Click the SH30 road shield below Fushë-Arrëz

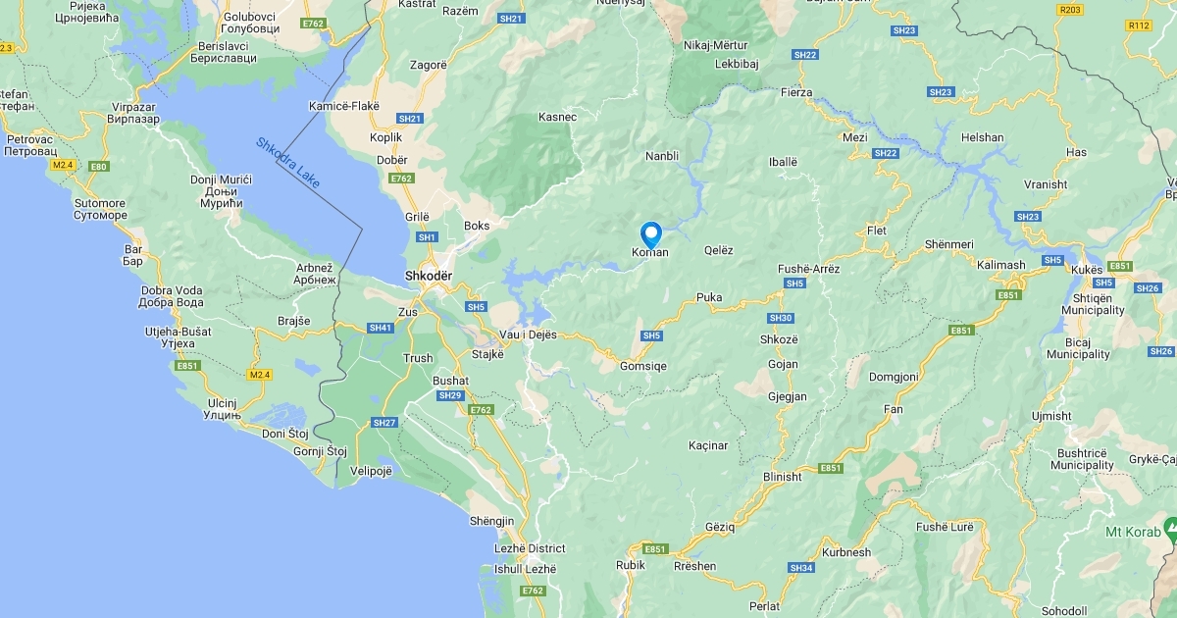(781, 318)
